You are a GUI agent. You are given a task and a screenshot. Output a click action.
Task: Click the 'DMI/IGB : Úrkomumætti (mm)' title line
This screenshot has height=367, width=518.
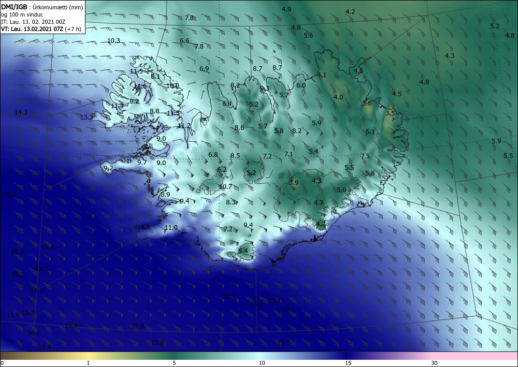tap(42, 6)
